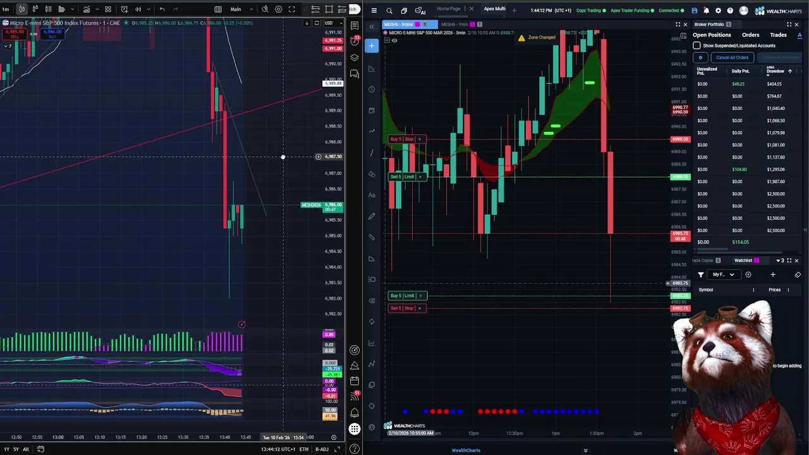Click the blue BUY 6,986.00 button
Screen dimensions: 809x455
coord(52,34)
